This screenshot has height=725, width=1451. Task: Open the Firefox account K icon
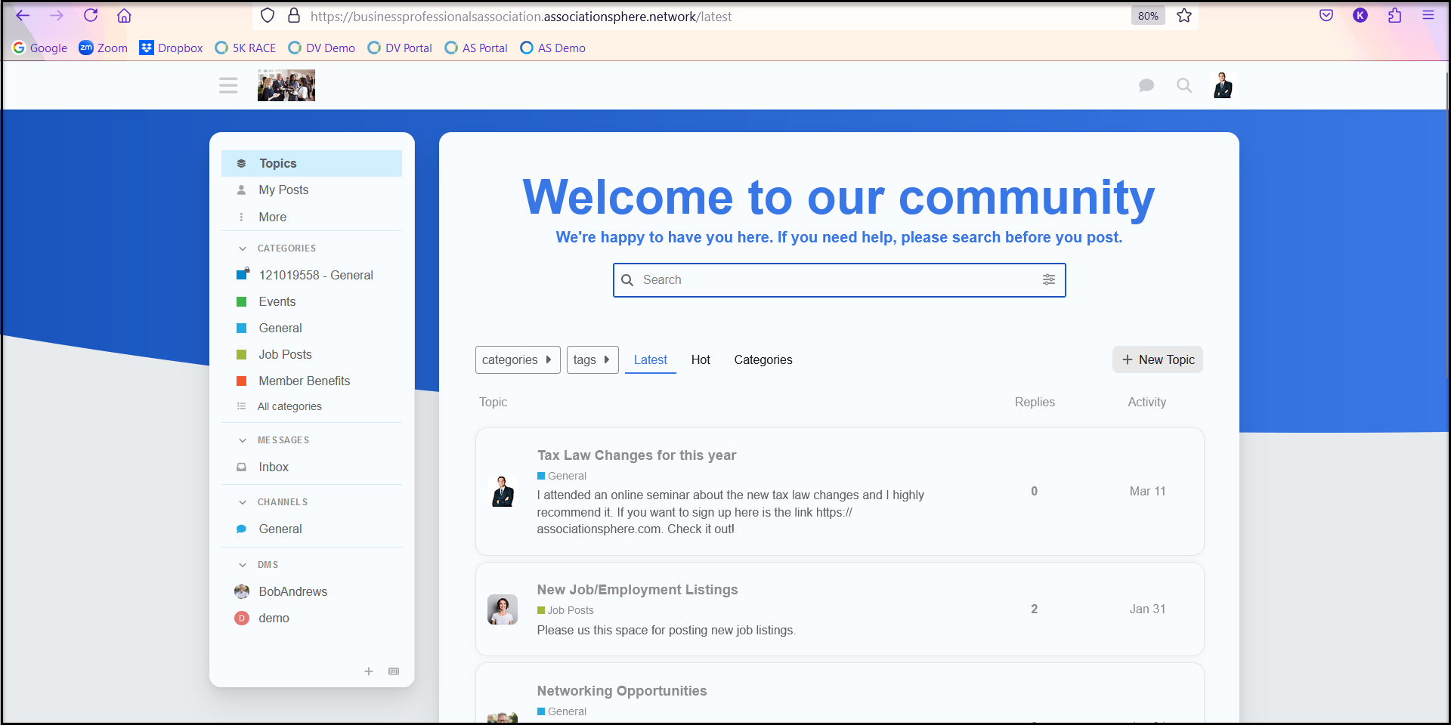point(1360,15)
